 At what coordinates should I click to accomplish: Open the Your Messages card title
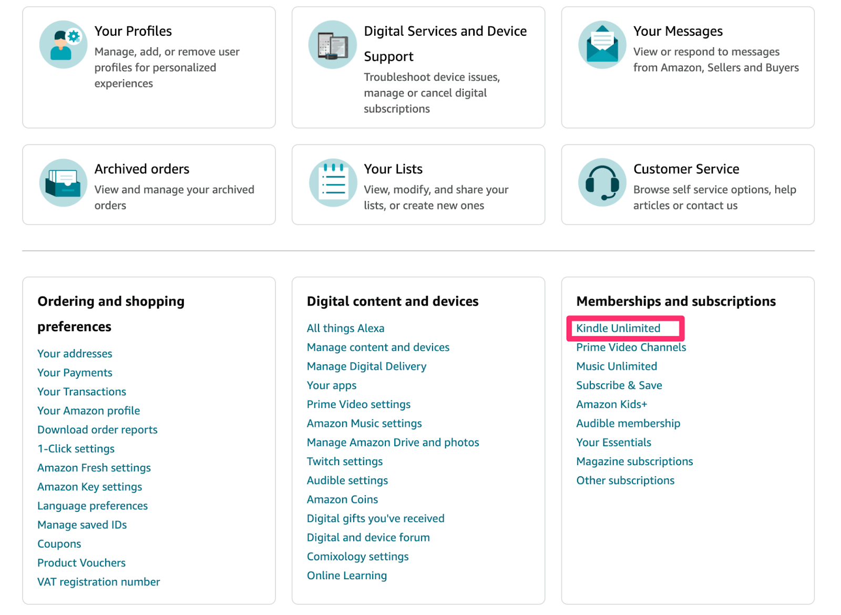(678, 31)
